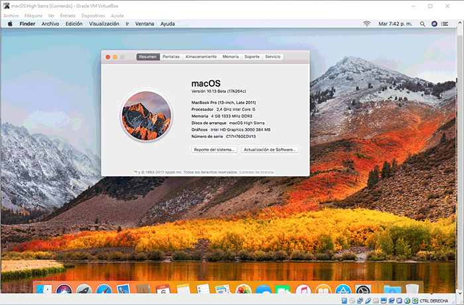464x305 pixels.
Task: Go to the Servicio tab
Action: (x=273, y=56)
